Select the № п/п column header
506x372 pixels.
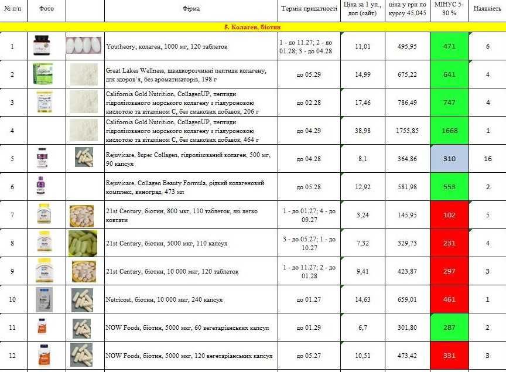click(x=13, y=9)
